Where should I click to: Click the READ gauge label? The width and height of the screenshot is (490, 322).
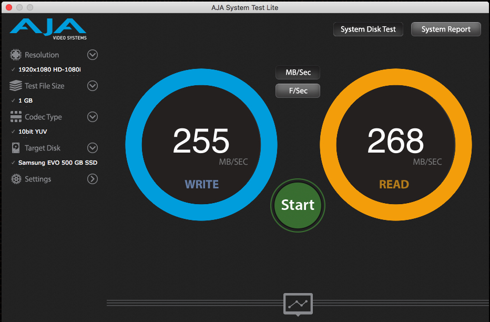(394, 185)
